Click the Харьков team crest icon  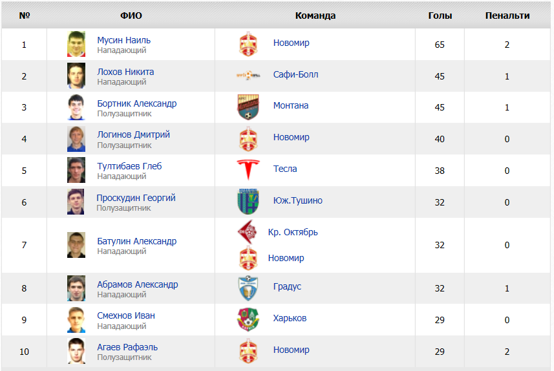[248, 319]
